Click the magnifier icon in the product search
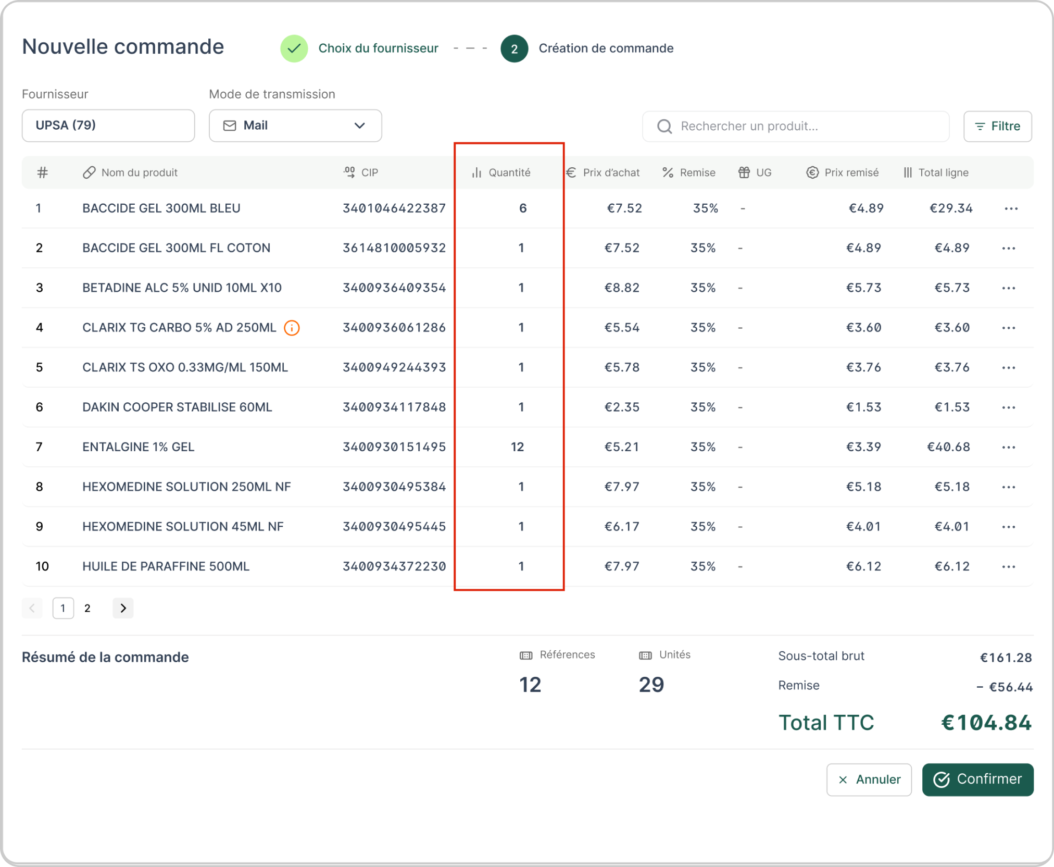1054x867 pixels. click(x=664, y=126)
